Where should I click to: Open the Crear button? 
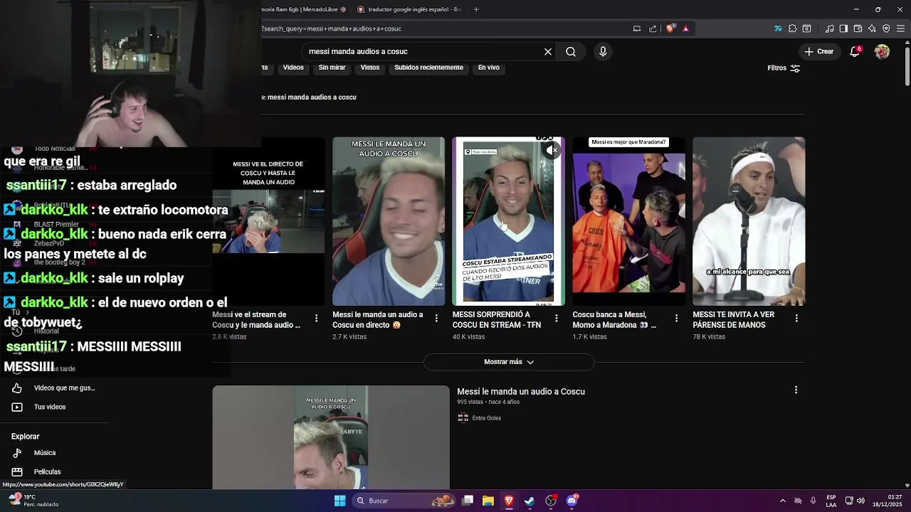(x=818, y=51)
